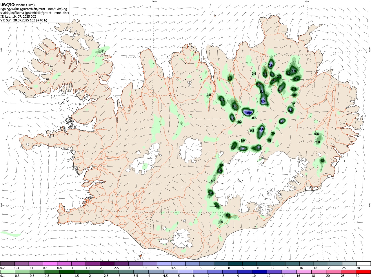Click the pale grey swatch at 25 in snow legend
This screenshot has height=278, width=371.
349,264
